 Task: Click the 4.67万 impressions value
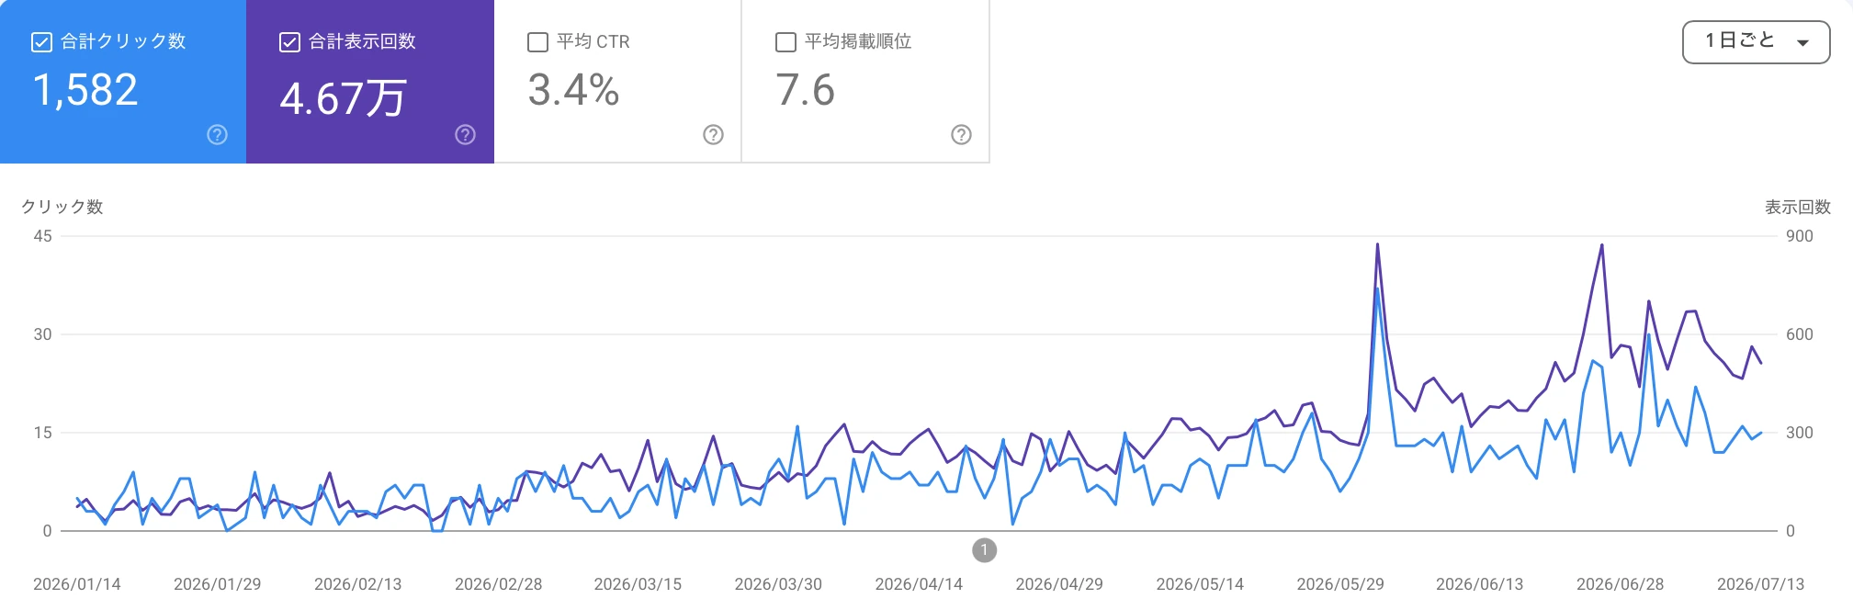point(343,97)
